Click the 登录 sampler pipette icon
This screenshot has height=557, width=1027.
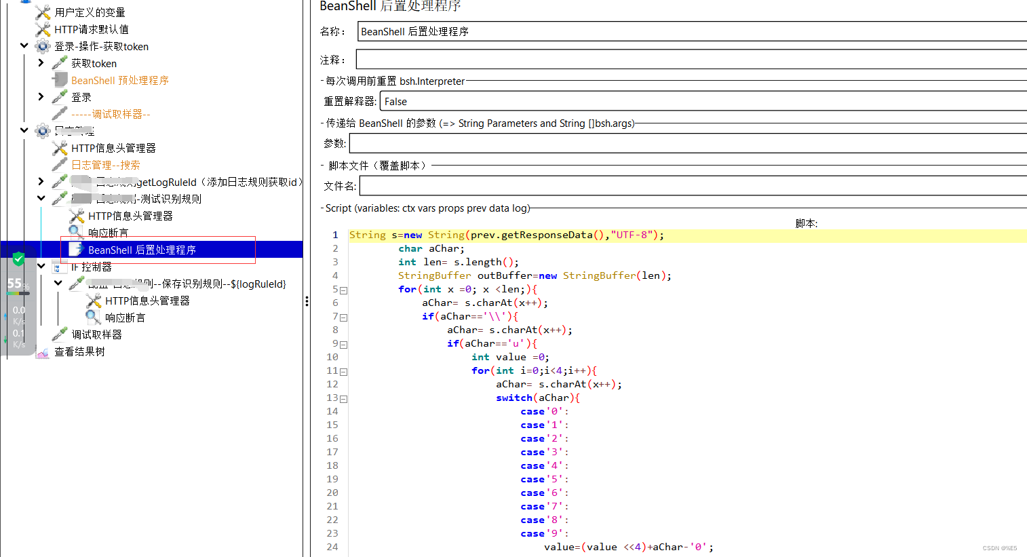(60, 97)
